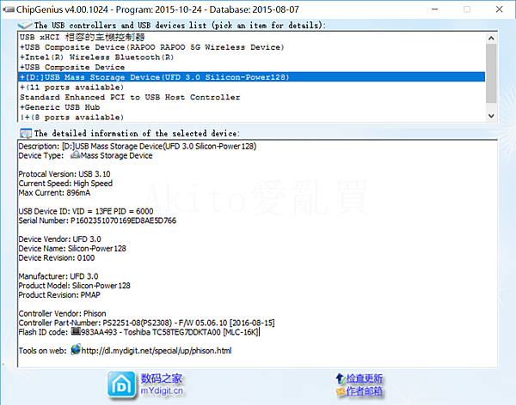Click the Controller Part-Number PS2251-08 line
516x405 pixels.
(146, 323)
